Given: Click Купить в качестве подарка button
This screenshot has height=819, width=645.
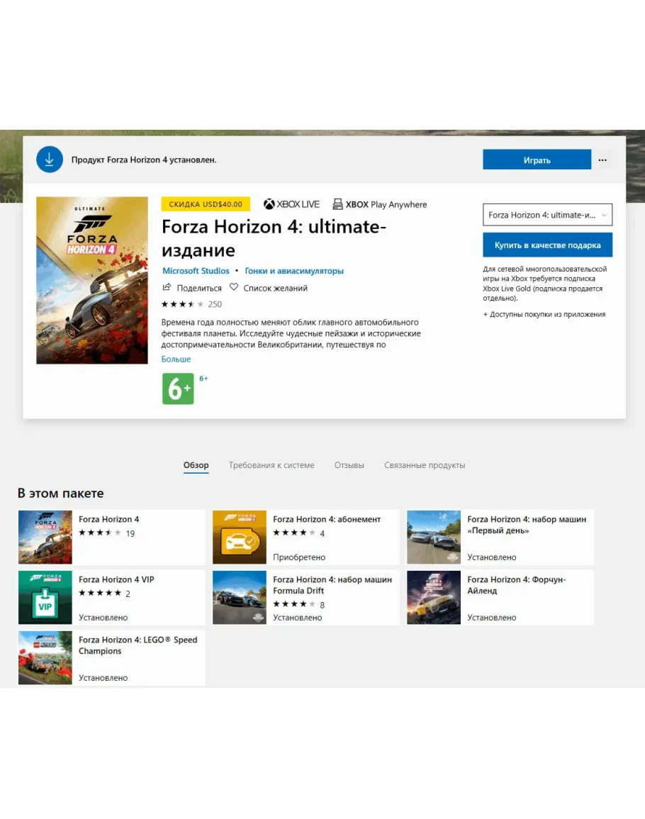Looking at the screenshot, I should (547, 245).
